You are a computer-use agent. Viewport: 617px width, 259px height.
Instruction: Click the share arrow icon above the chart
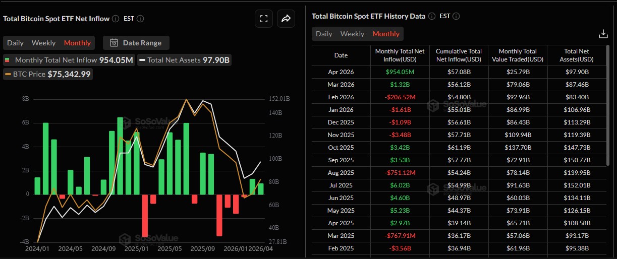[x=286, y=19]
